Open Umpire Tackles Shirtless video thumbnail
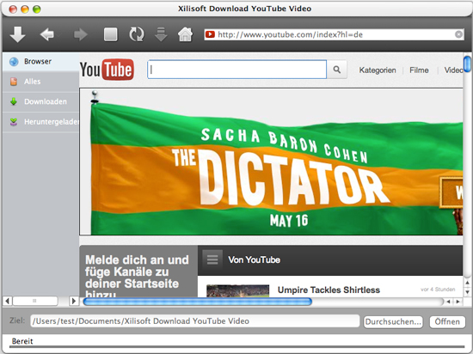This screenshot has height=354, width=473. tap(237, 291)
